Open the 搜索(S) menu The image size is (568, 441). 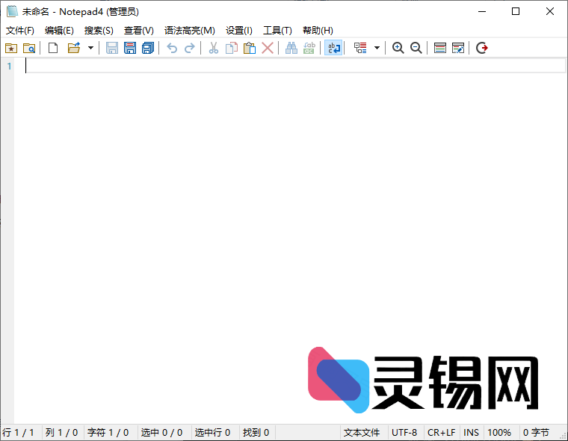[99, 31]
